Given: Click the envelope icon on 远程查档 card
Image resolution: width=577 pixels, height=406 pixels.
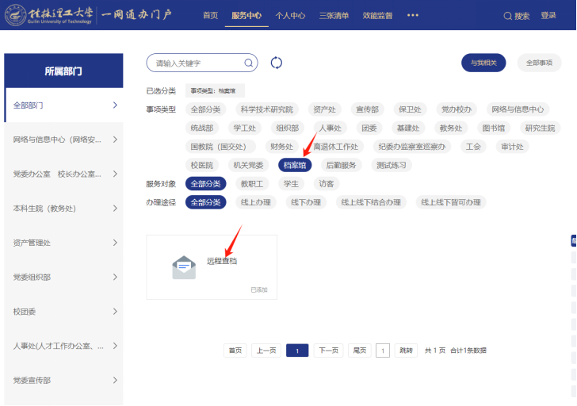Looking at the screenshot, I should point(184,267).
